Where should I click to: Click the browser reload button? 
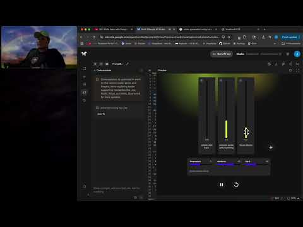click(x=94, y=37)
